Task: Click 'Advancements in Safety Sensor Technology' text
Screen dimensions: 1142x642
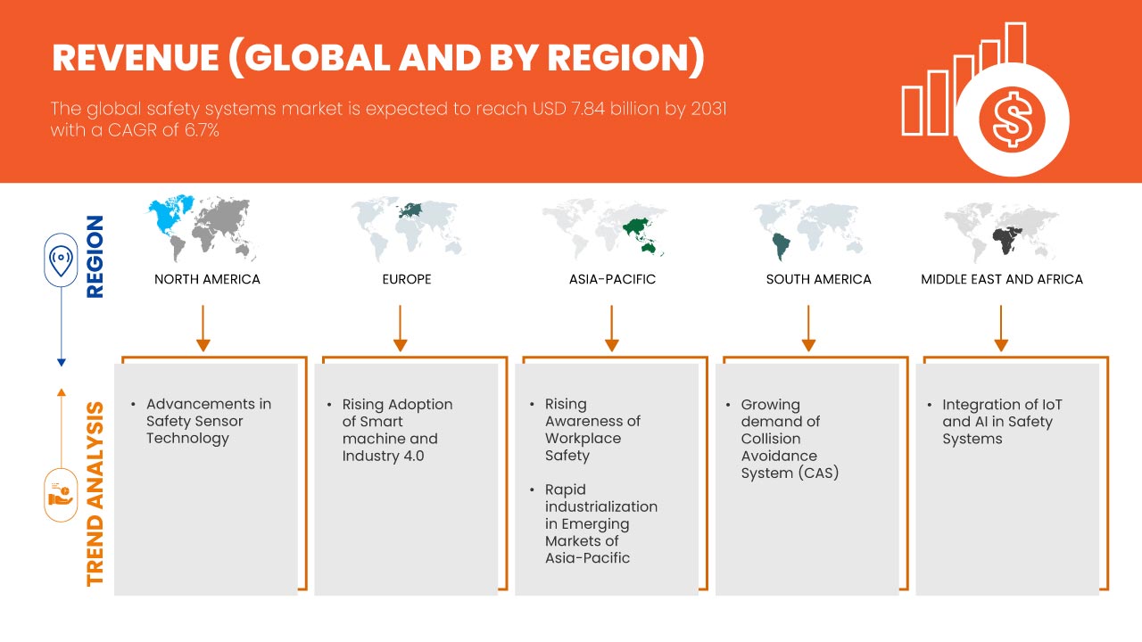Action: pos(208,421)
